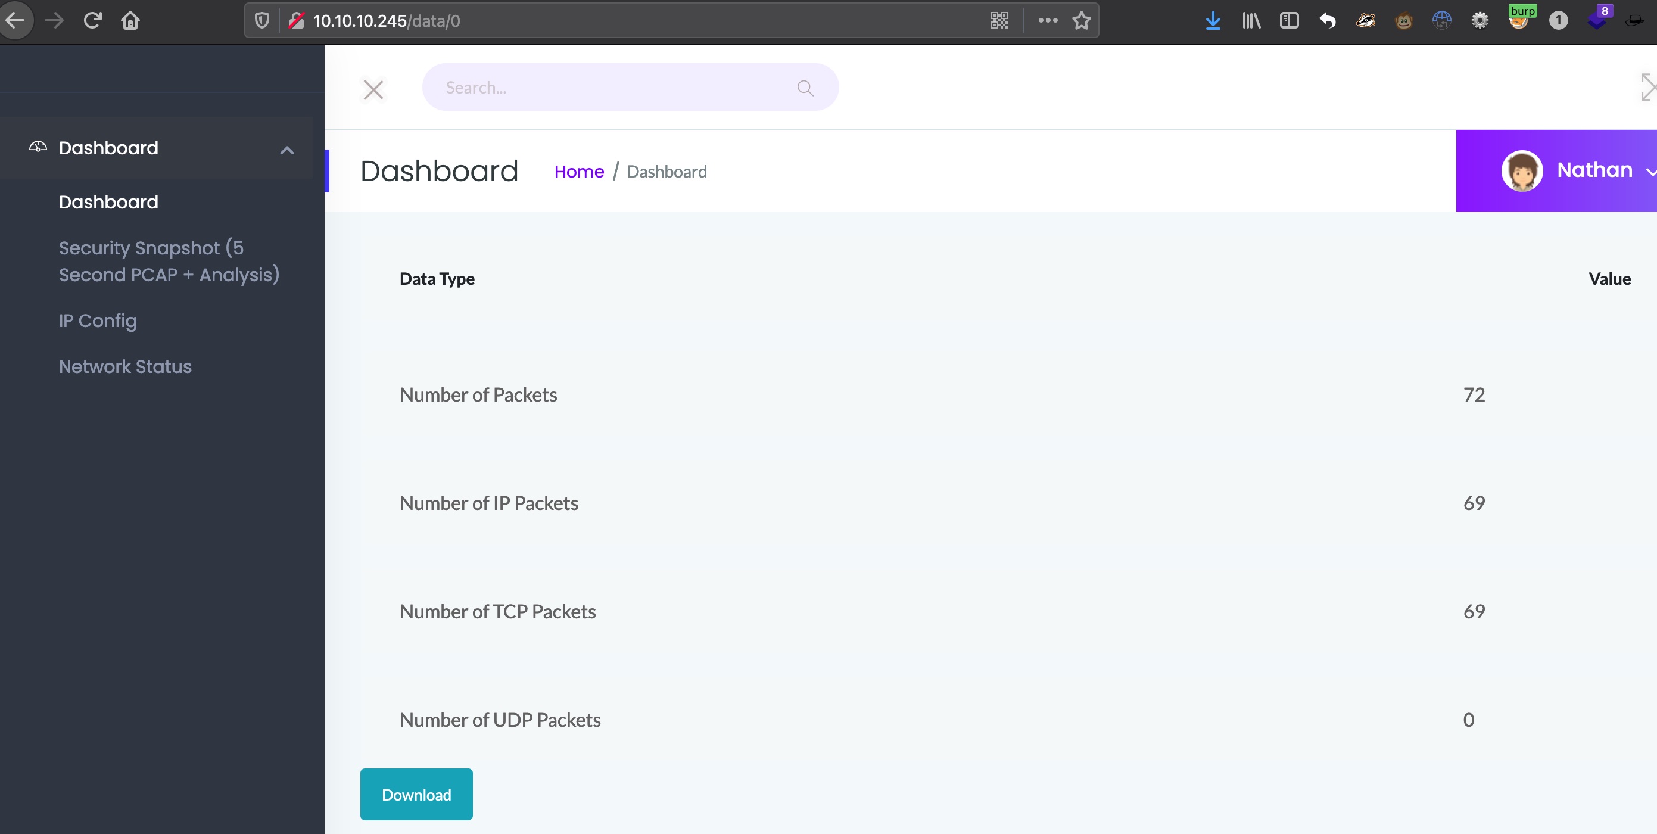Follow the Home breadcrumb link
The height and width of the screenshot is (834, 1657).
[579, 171]
